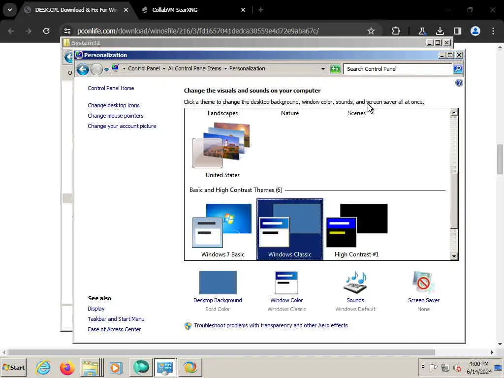Open Internet Explorer from taskbar
This screenshot has height=378, width=504.
[43, 367]
